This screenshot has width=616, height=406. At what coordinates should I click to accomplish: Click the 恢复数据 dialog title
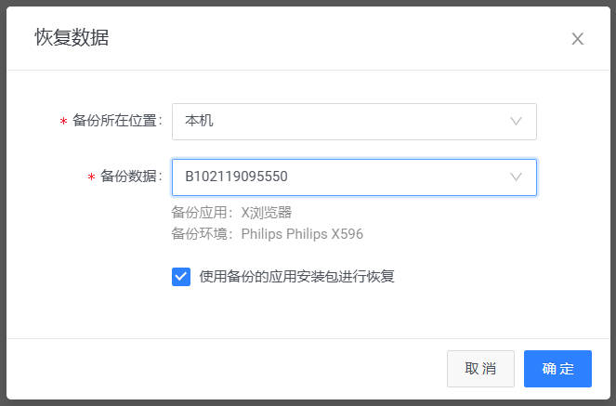(x=72, y=38)
